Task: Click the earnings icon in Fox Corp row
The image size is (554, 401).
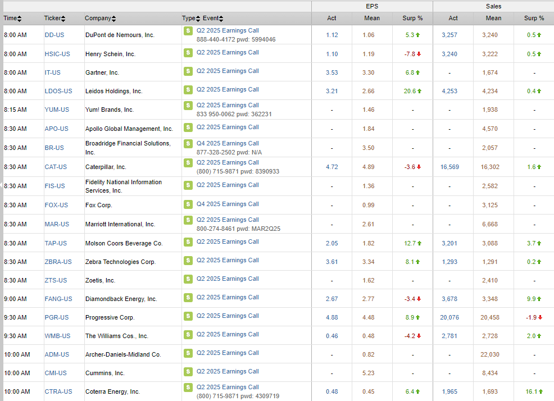Action: pos(188,204)
